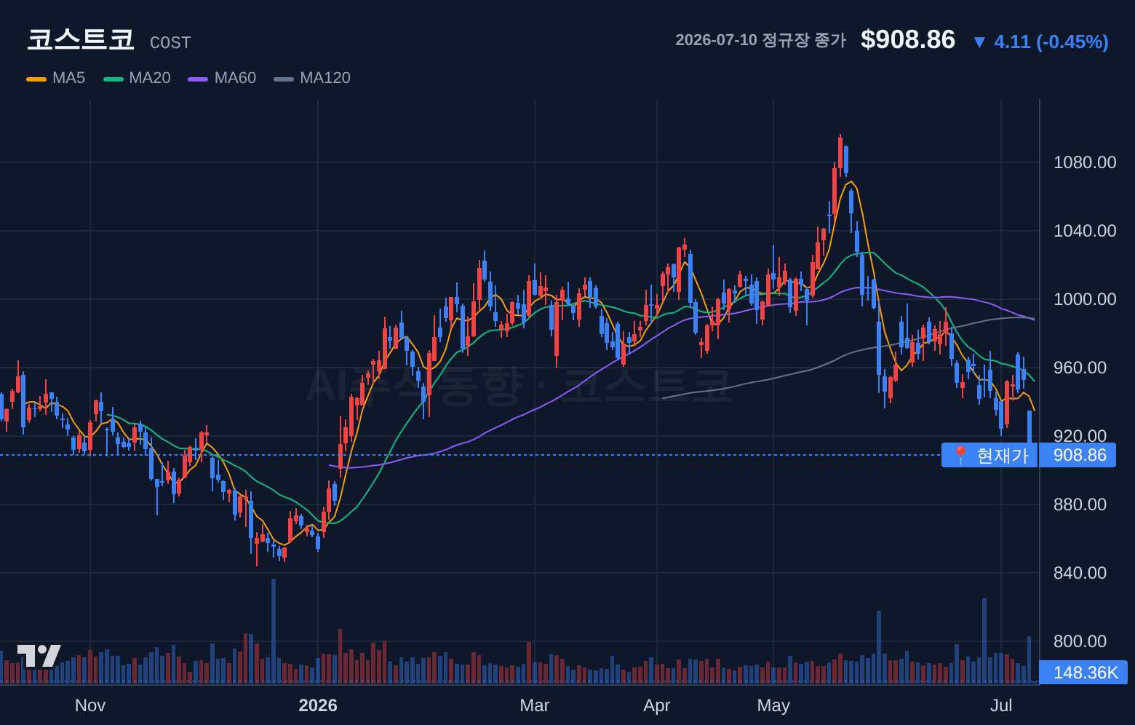Click the 2026 time axis label
This screenshot has height=725, width=1135.
[318, 705]
